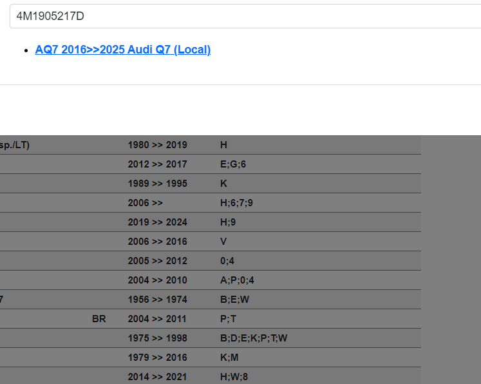Click the B;E;W code cell
The image size is (481, 384).
234,300
